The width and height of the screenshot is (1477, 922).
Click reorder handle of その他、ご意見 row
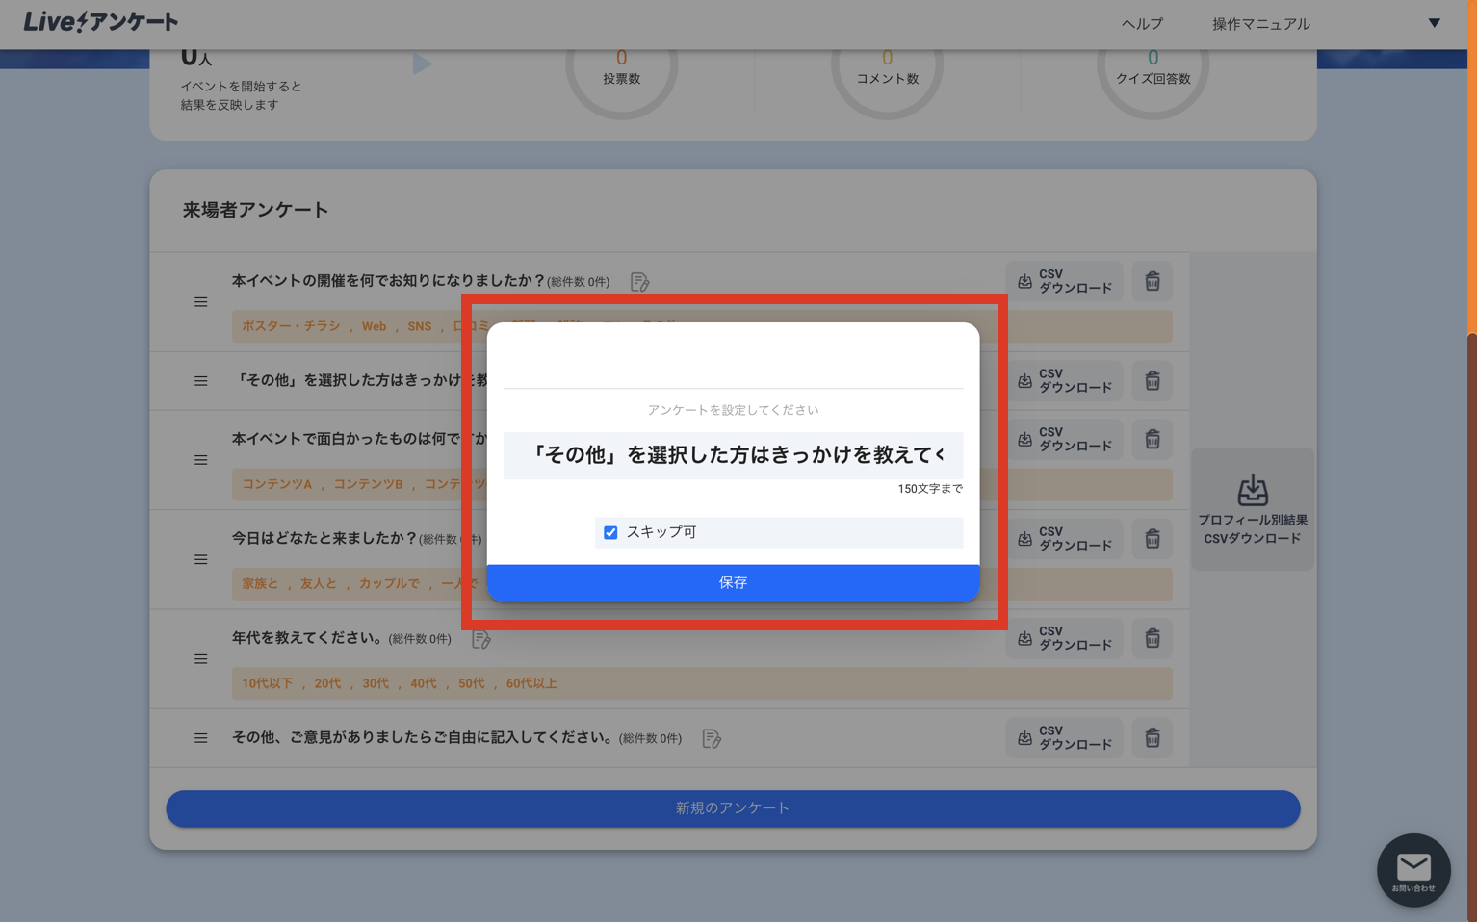tap(200, 738)
